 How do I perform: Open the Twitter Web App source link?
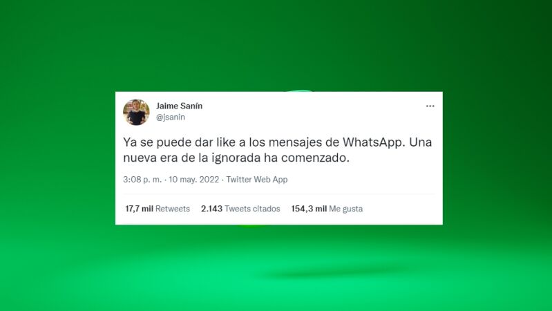(x=256, y=179)
